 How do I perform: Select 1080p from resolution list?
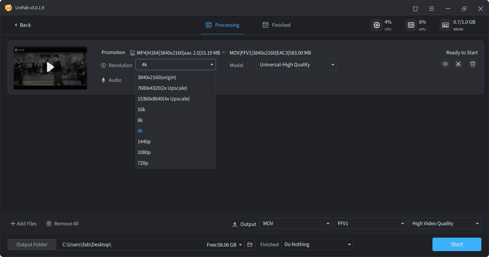point(176,152)
